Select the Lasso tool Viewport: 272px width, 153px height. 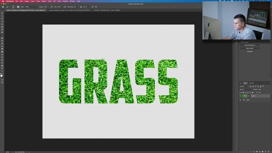(2, 19)
